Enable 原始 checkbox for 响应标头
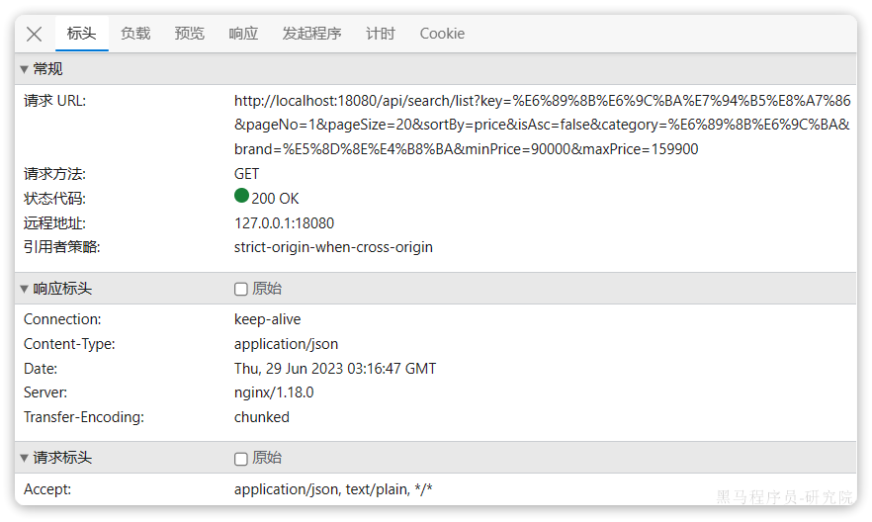 coord(241,289)
